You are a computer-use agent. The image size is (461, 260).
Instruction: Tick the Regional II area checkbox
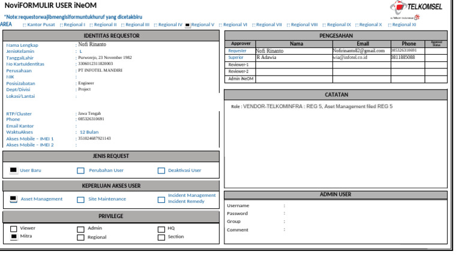(91, 25)
